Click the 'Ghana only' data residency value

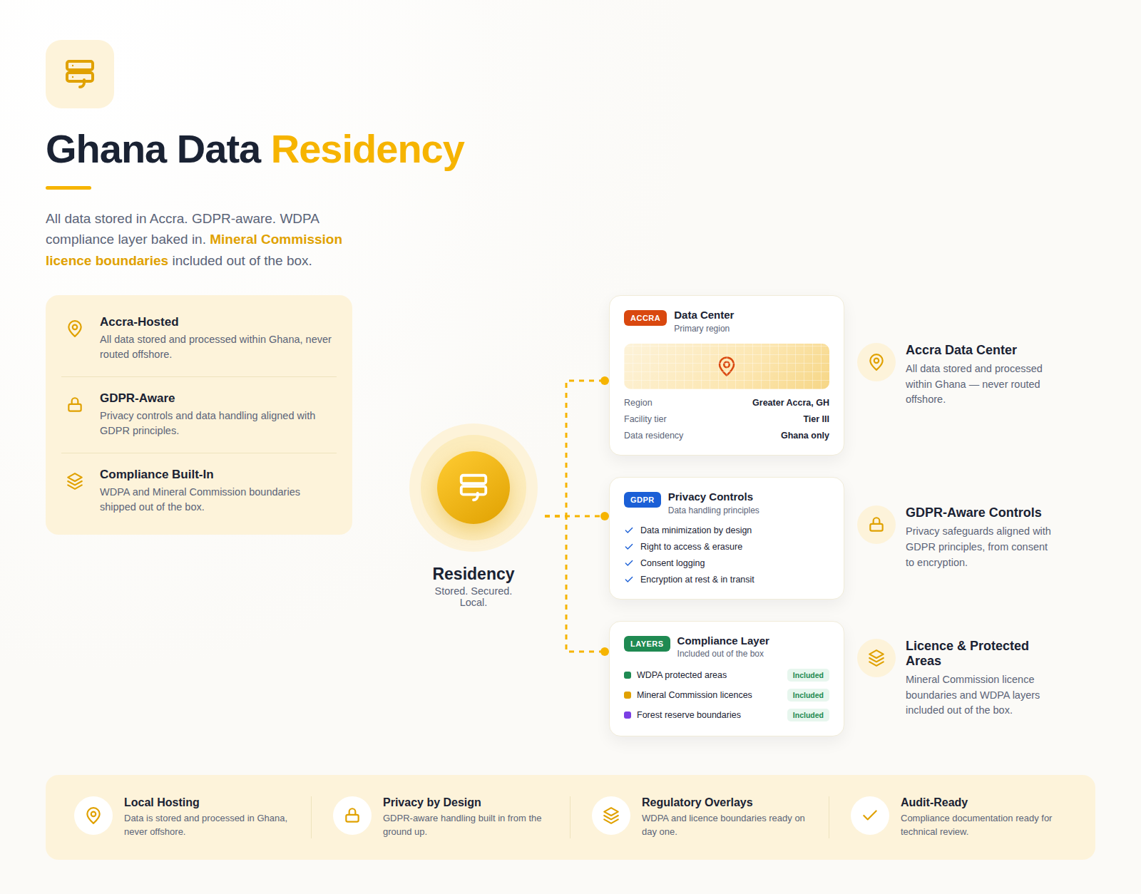click(x=805, y=436)
